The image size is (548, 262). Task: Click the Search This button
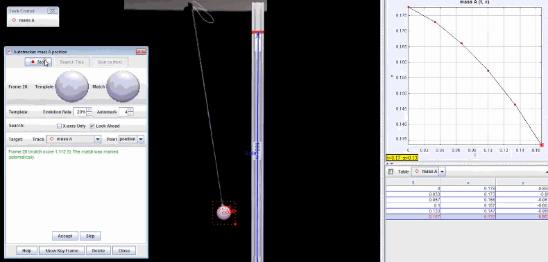pyautogui.click(x=71, y=62)
